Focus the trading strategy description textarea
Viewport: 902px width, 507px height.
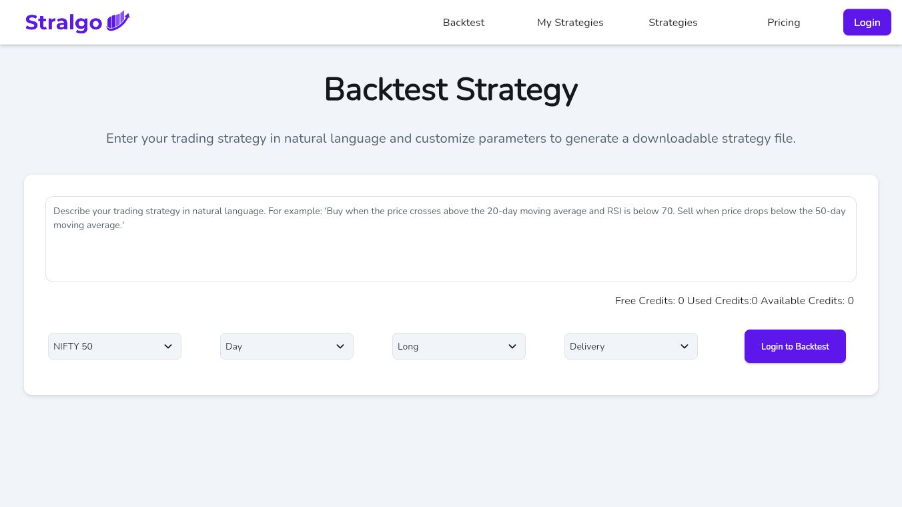450,239
